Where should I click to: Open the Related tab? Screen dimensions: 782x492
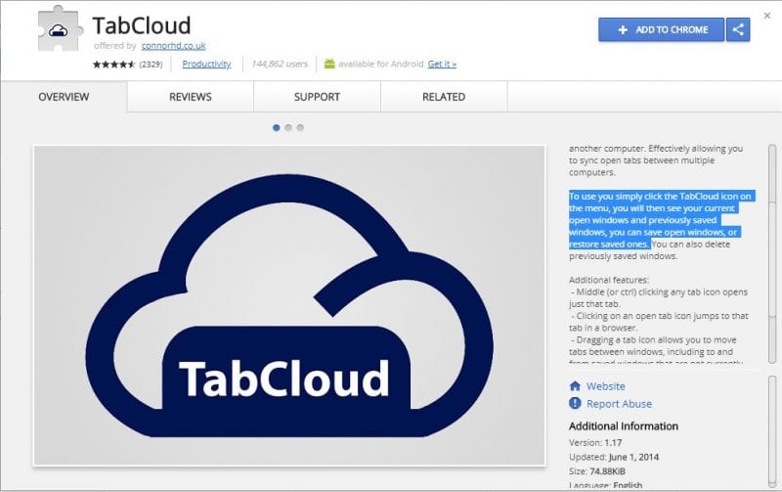click(444, 97)
